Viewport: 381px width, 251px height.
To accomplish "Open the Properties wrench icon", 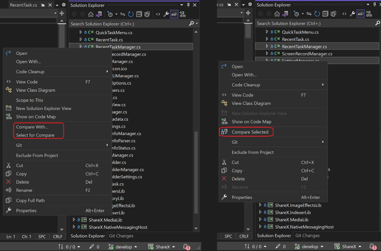I will coord(166,14).
